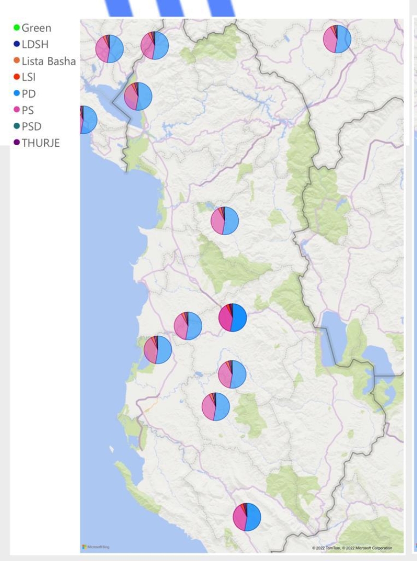The image size is (417, 561).
Task: Select the pie chart cut off at the left edge
Action: (x=87, y=120)
